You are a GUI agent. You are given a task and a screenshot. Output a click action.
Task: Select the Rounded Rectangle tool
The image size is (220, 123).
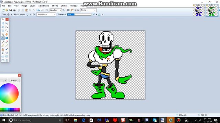tap(7, 56)
